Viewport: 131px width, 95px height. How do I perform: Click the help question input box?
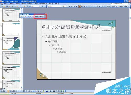(x=119, y=4)
